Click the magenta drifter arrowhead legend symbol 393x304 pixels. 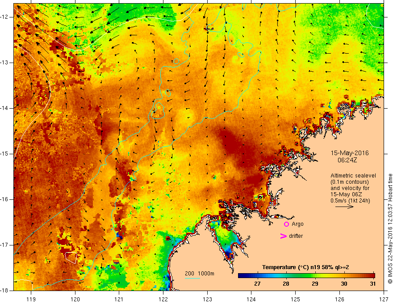coord(283,236)
